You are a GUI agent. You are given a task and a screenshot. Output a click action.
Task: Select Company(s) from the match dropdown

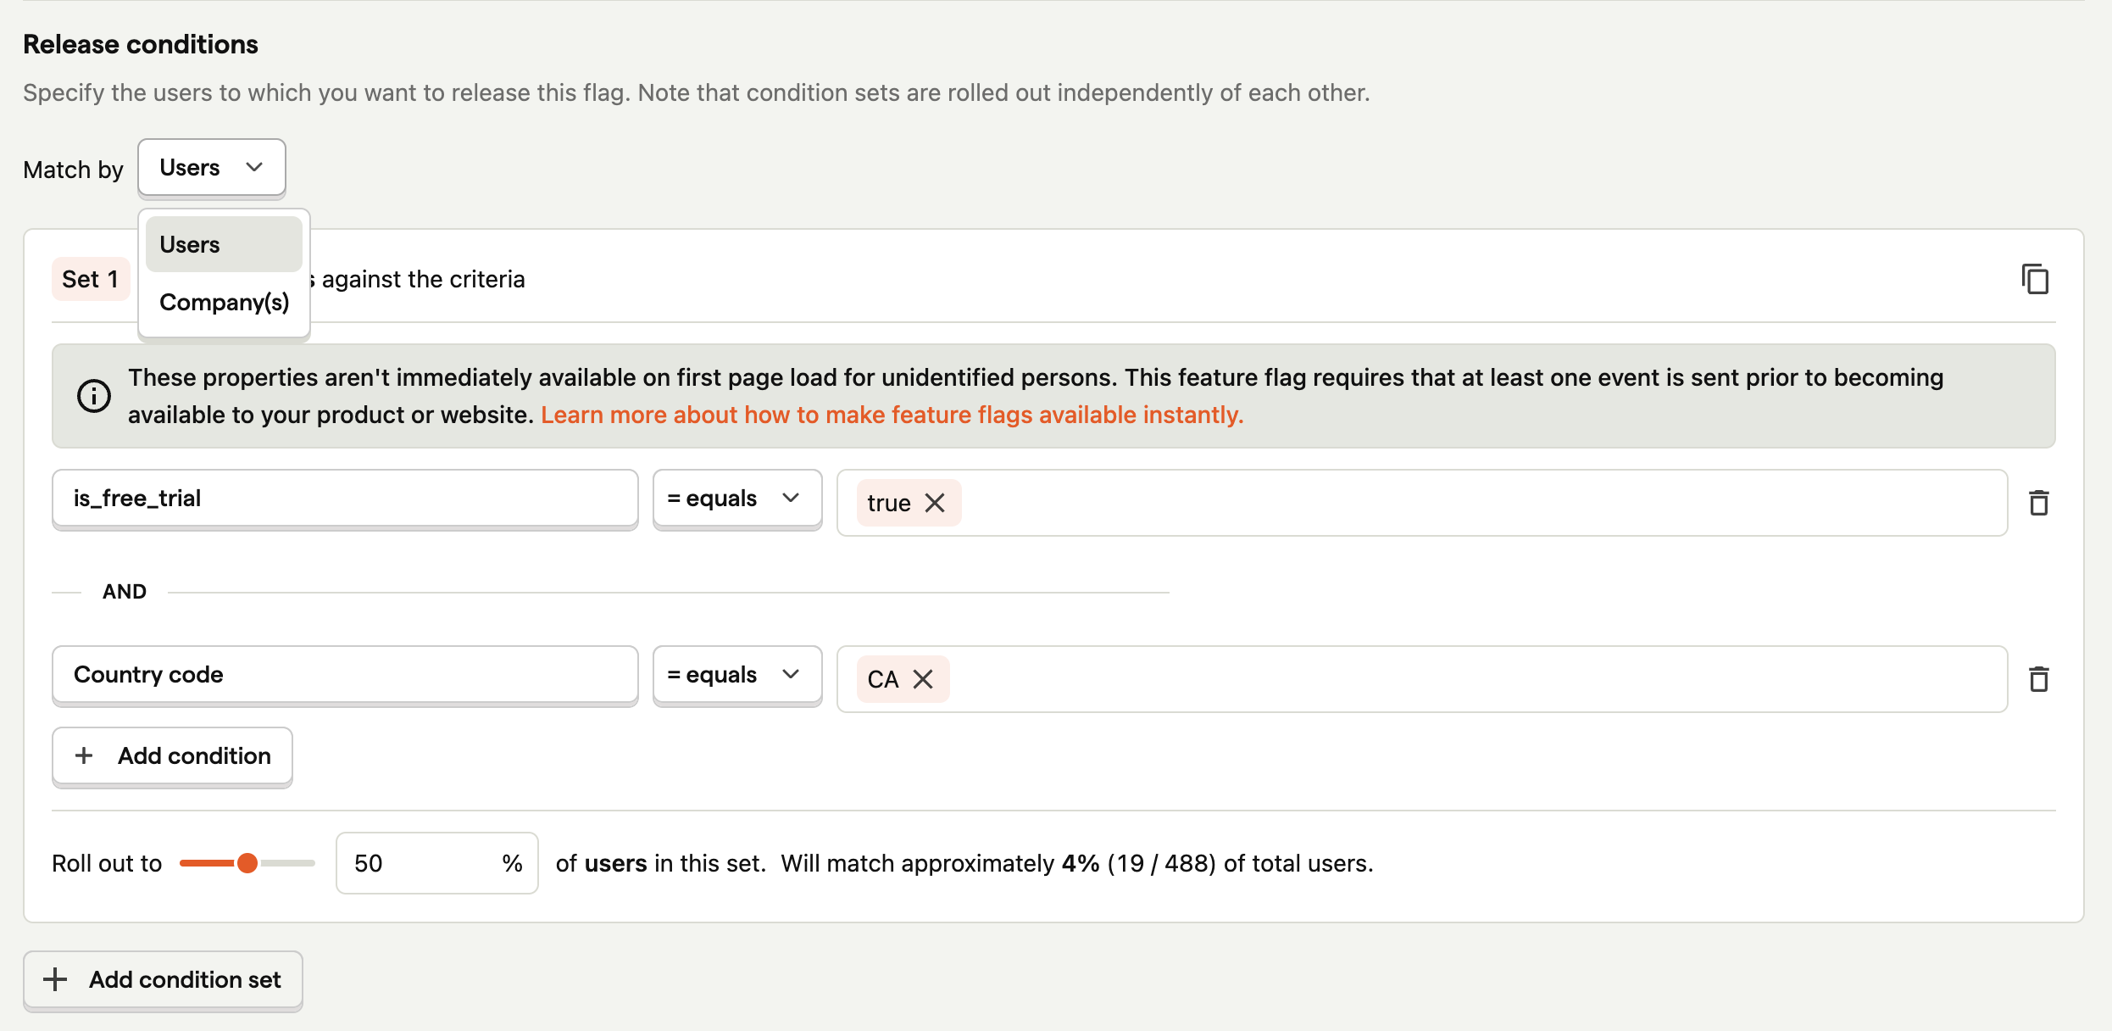click(x=222, y=300)
